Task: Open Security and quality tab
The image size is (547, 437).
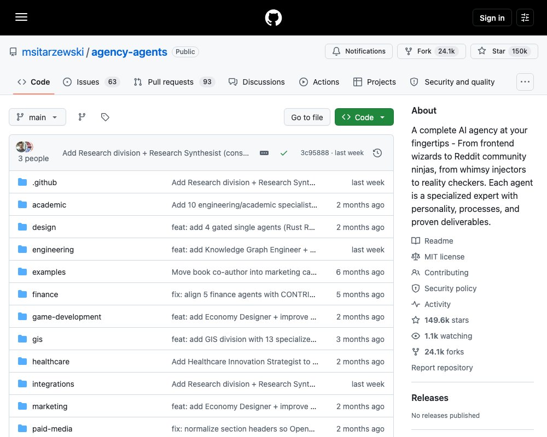Action: click(452, 82)
